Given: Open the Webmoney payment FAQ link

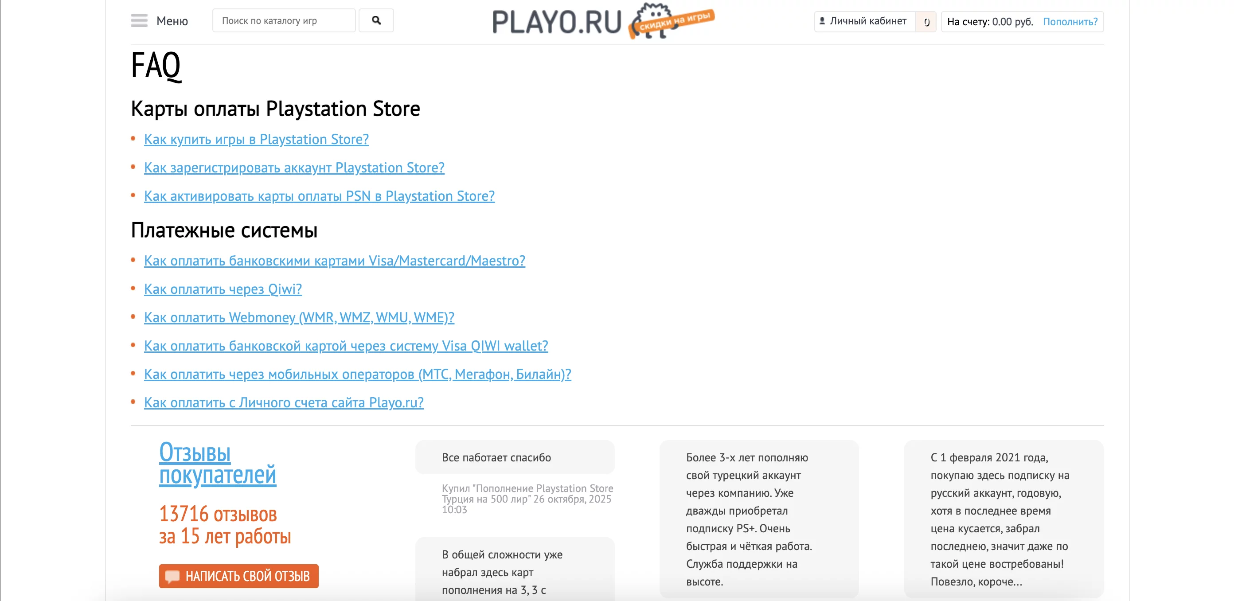Looking at the screenshot, I should [x=299, y=317].
